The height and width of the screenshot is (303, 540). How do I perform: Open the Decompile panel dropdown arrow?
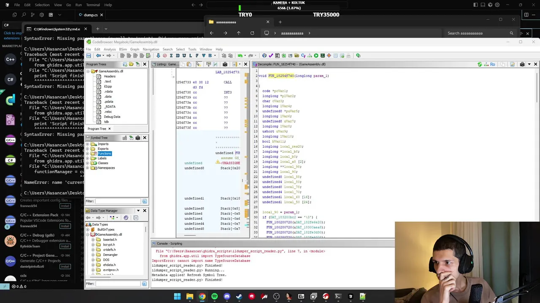point(529,64)
